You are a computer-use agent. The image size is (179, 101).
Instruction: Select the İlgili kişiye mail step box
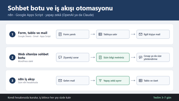pos(153,34)
